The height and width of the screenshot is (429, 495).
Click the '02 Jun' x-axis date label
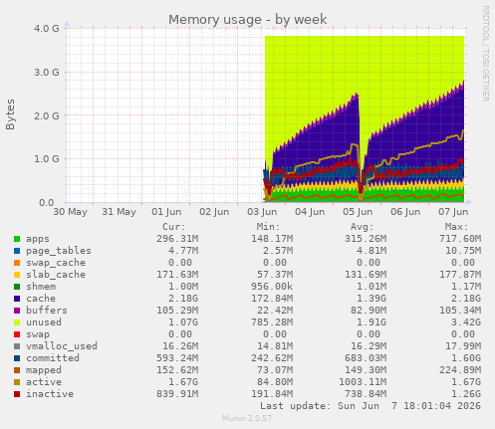pos(214,212)
